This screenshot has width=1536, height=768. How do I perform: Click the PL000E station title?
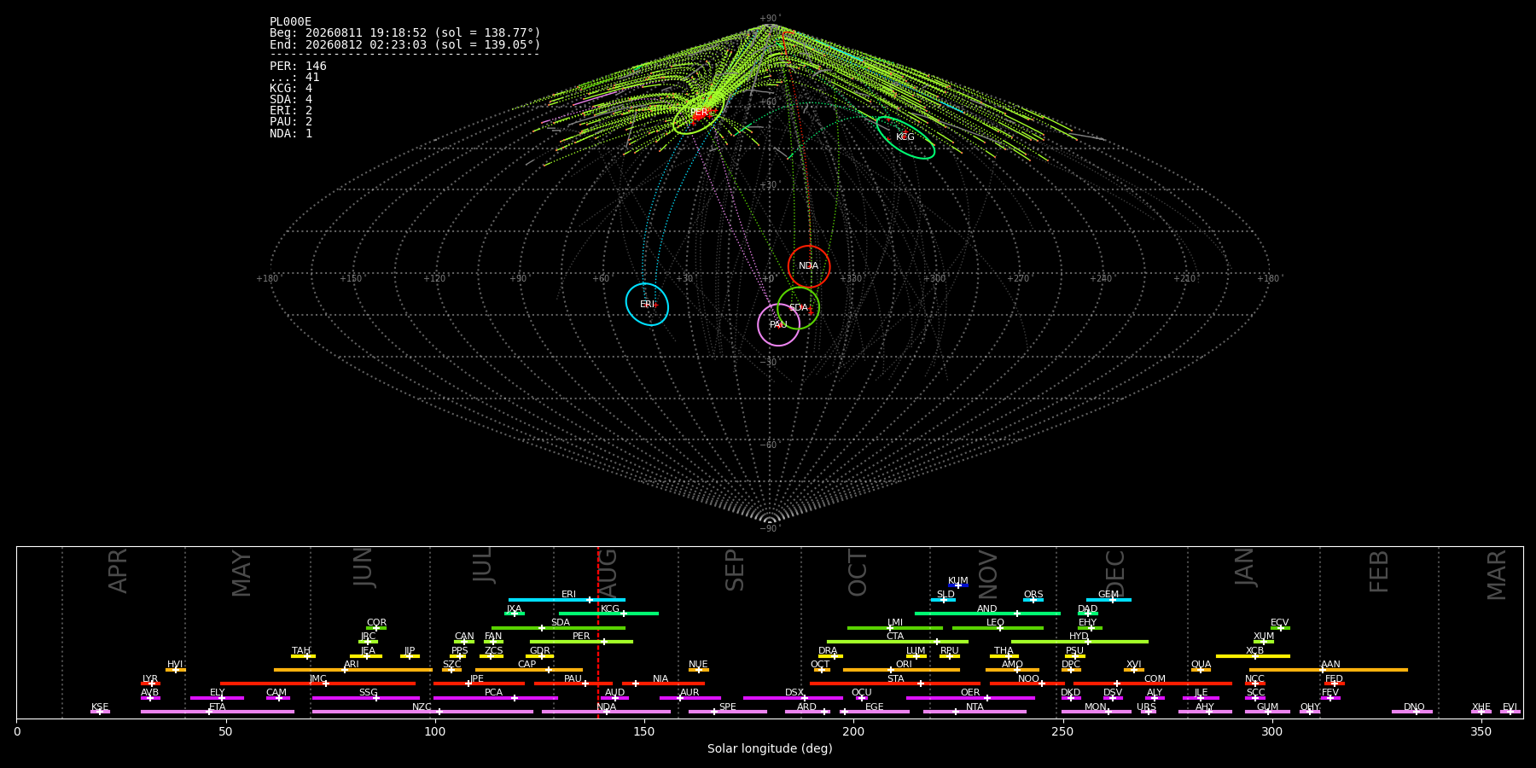tap(291, 22)
